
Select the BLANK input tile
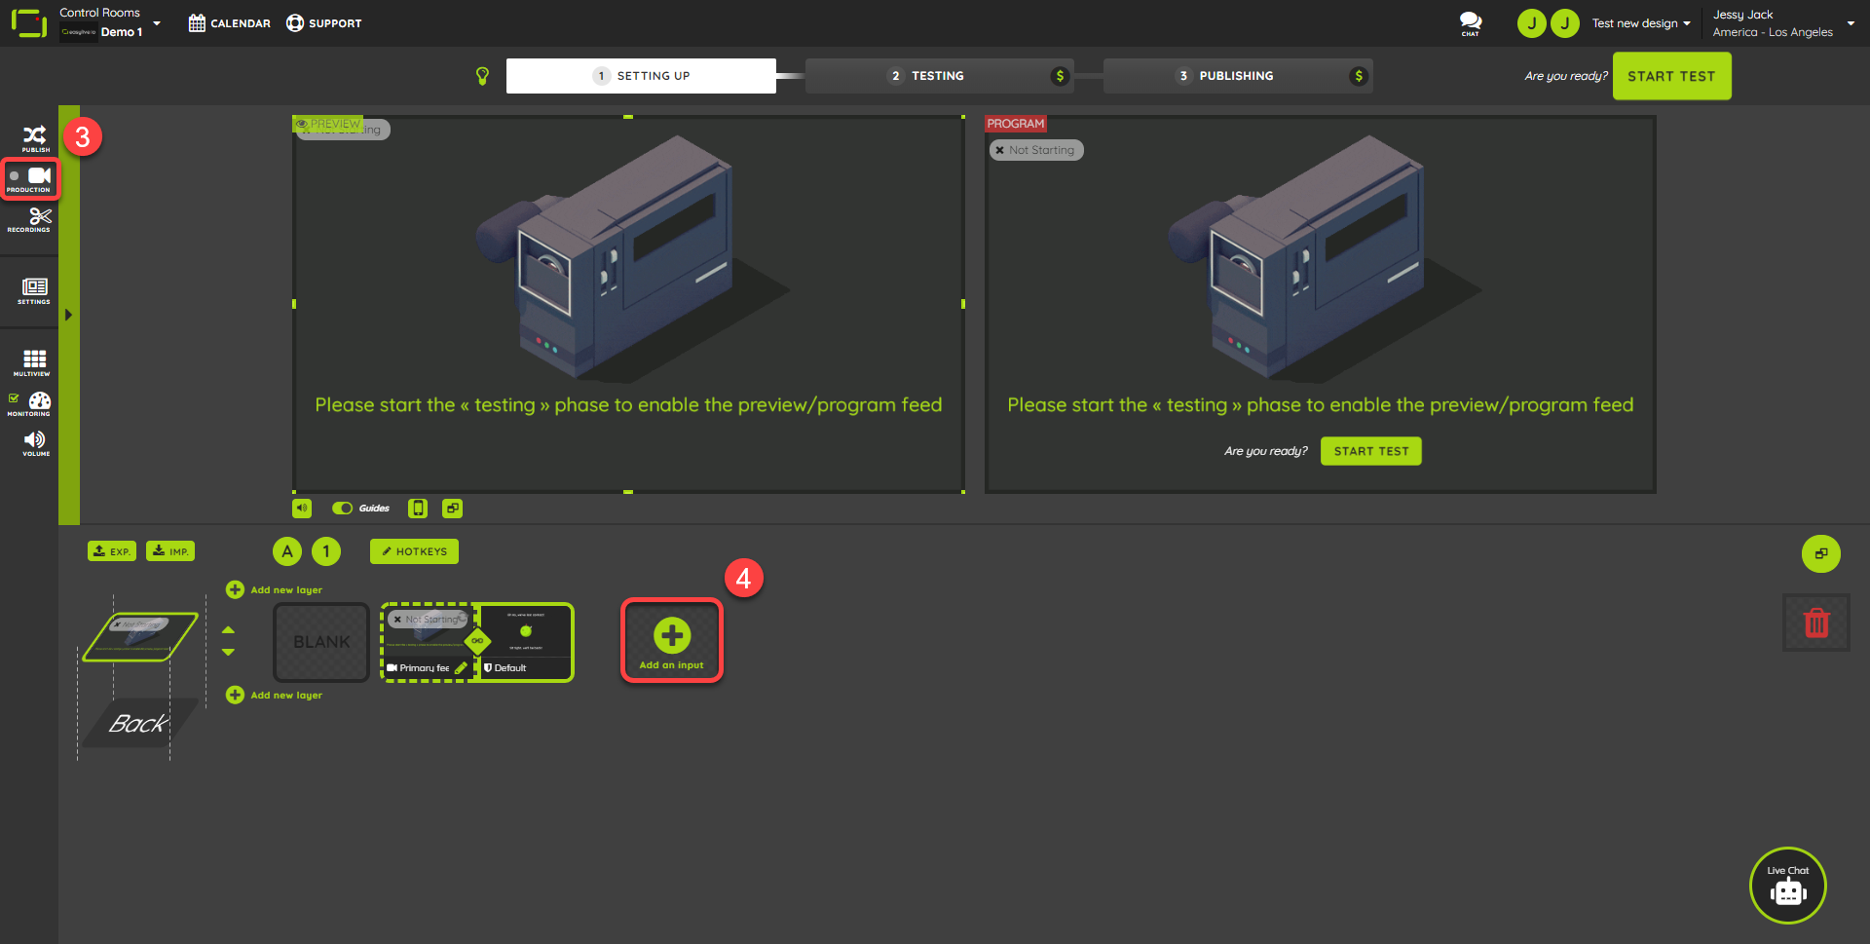pos(321,642)
